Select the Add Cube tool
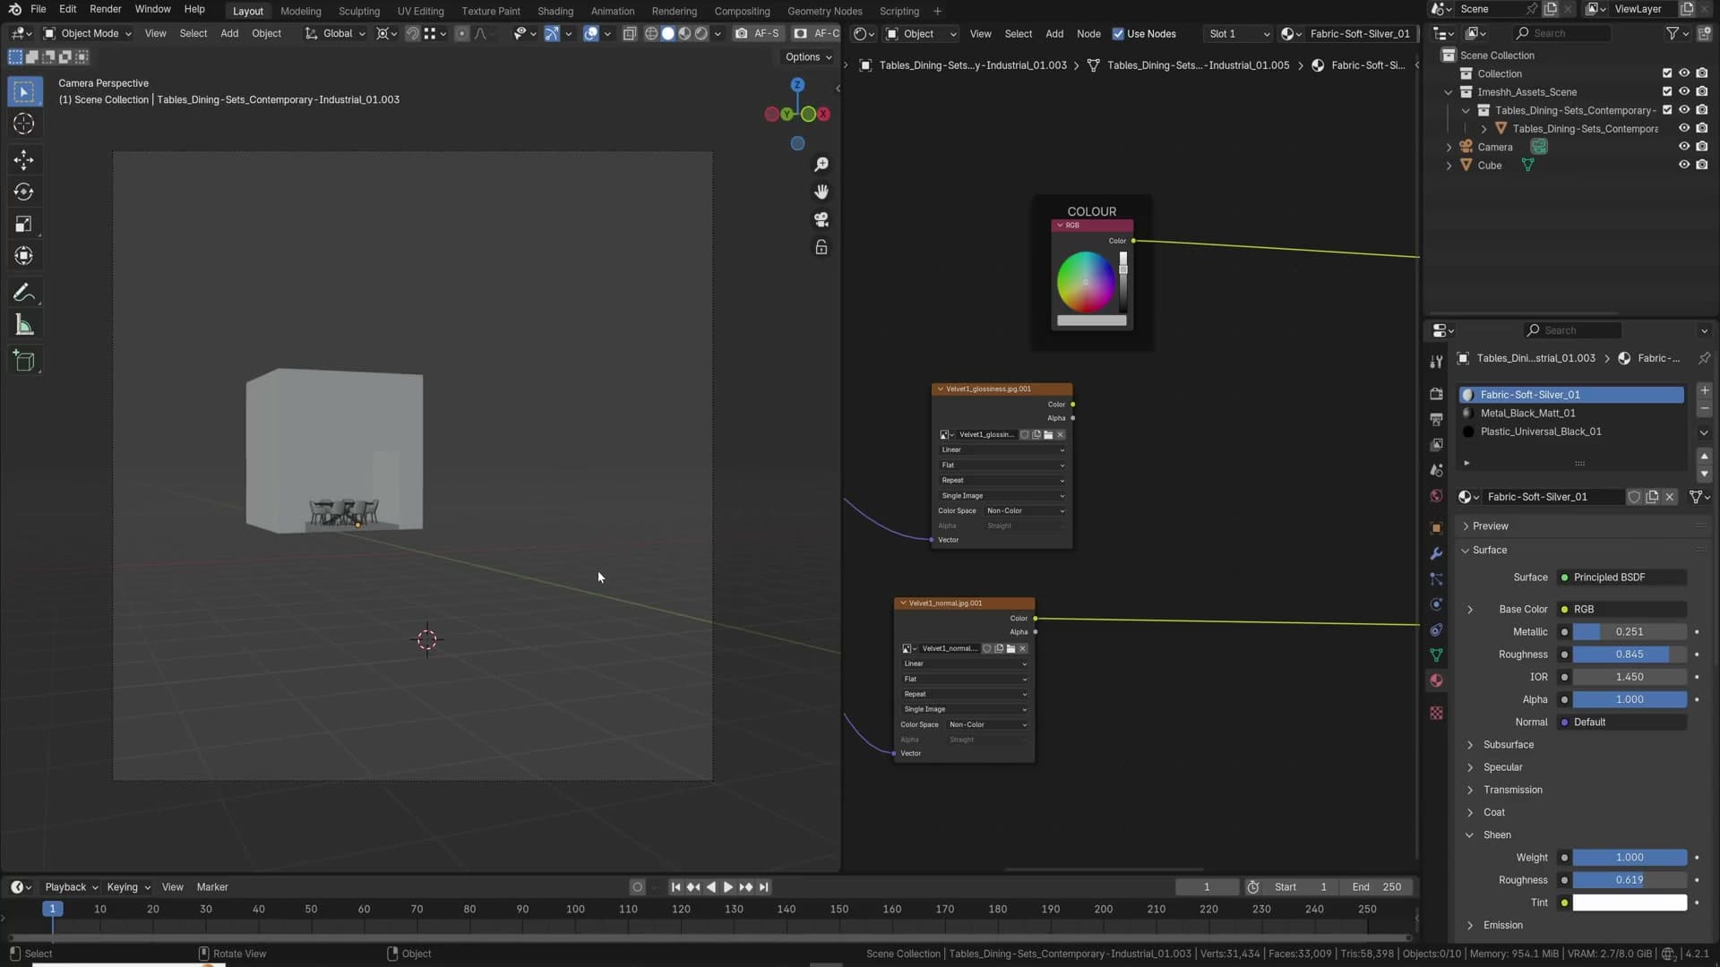1720x967 pixels. click(24, 361)
